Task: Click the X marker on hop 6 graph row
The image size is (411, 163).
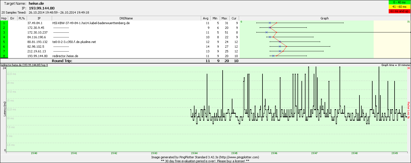Action: (280, 47)
